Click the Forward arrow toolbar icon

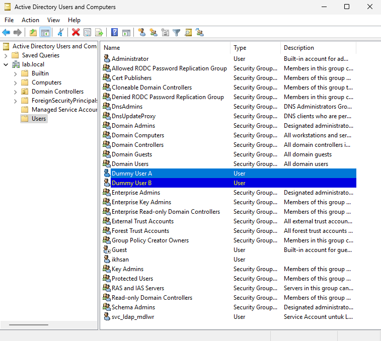point(18,32)
